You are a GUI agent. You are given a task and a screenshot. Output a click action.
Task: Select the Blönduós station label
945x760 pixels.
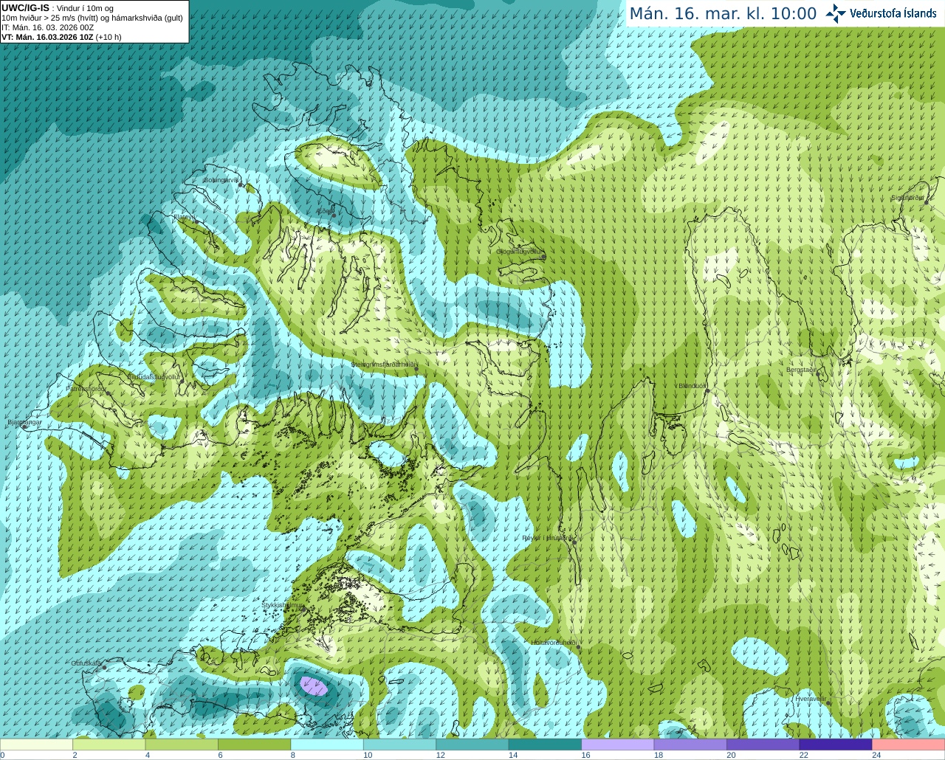point(692,385)
